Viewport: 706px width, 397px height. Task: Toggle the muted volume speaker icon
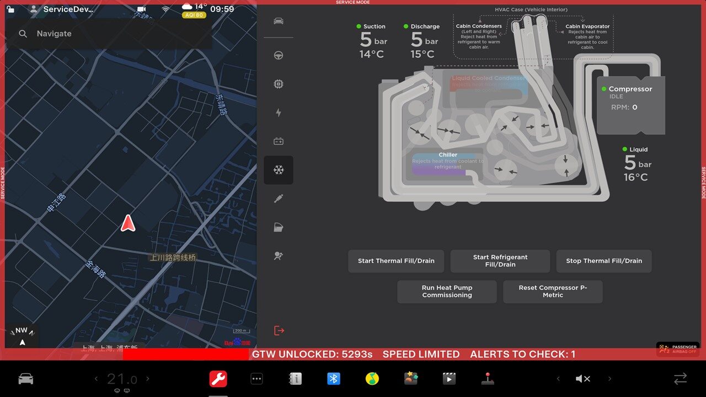pyautogui.click(x=582, y=379)
